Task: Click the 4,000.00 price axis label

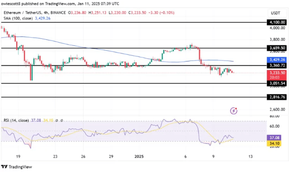Action: pyautogui.click(x=277, y=28)
